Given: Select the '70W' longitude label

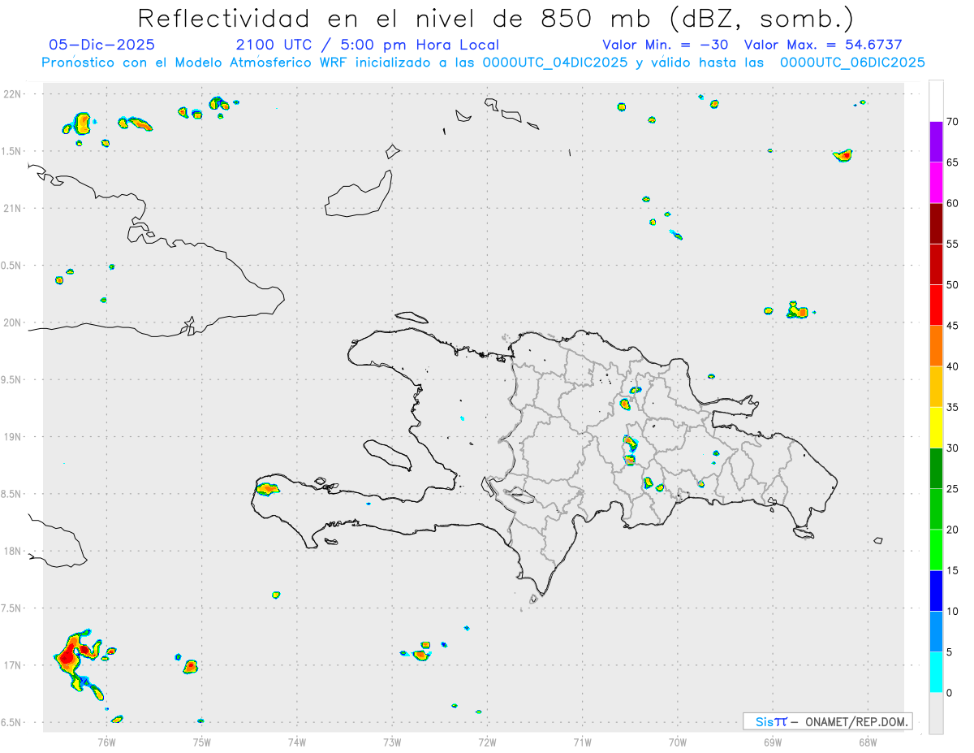Looking at the screenshot, I should click(x=678, y=741).
